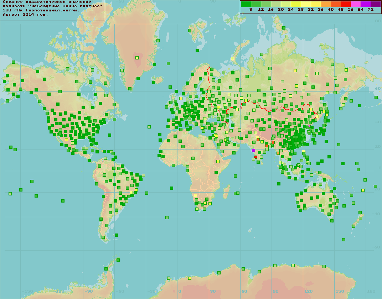Click the text '500 гПа Геопотенциал.метры.'
The height and width of the screenshot is (299, 382).
[41, 10]
